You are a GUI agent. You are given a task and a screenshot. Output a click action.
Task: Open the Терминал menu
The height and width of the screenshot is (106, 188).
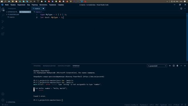pyautogui.click(x=53, y=5)
